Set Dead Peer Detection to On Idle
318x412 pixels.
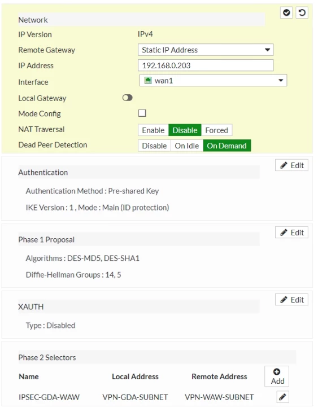187,146
